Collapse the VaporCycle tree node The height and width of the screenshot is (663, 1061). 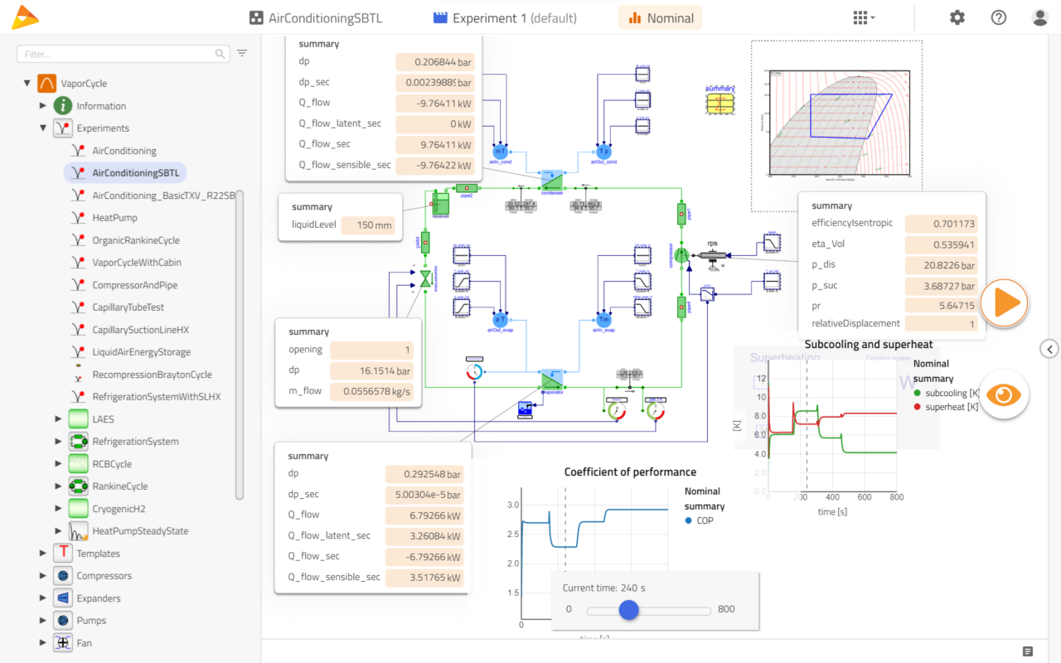[27, 83]
